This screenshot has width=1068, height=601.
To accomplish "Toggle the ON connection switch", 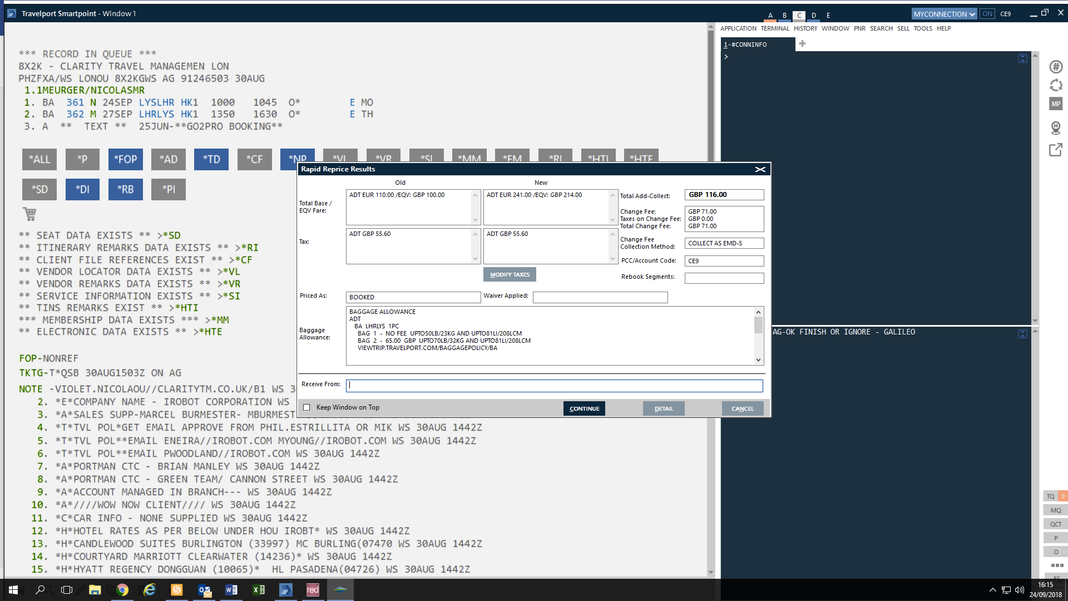I will 987,14.
